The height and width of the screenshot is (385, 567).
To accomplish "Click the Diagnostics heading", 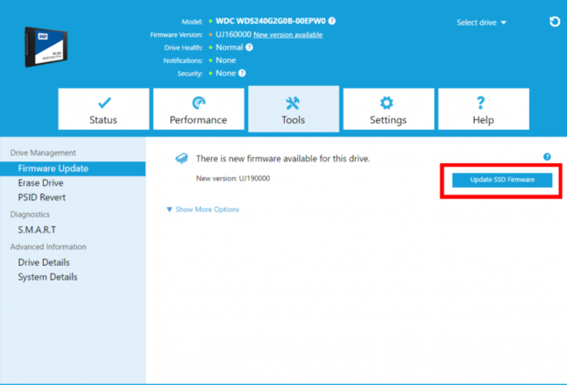I will pos(30,214).
